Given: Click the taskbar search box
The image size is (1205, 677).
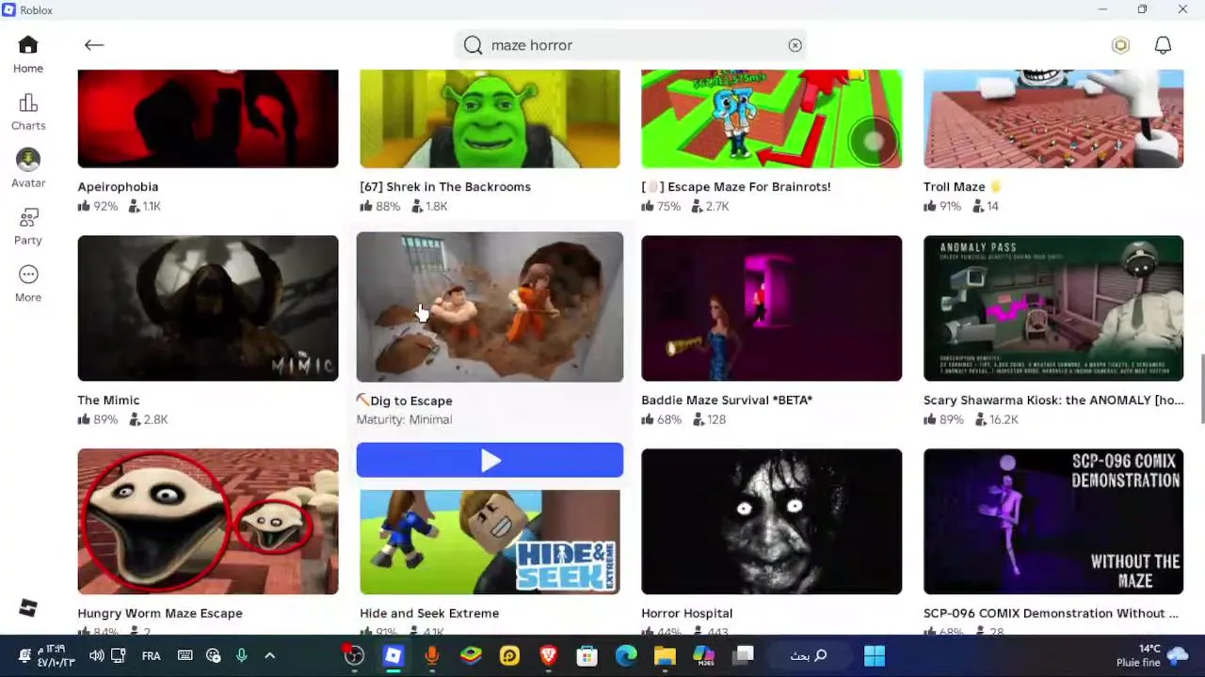Looking at the screenshot, I should coord(808,655).
